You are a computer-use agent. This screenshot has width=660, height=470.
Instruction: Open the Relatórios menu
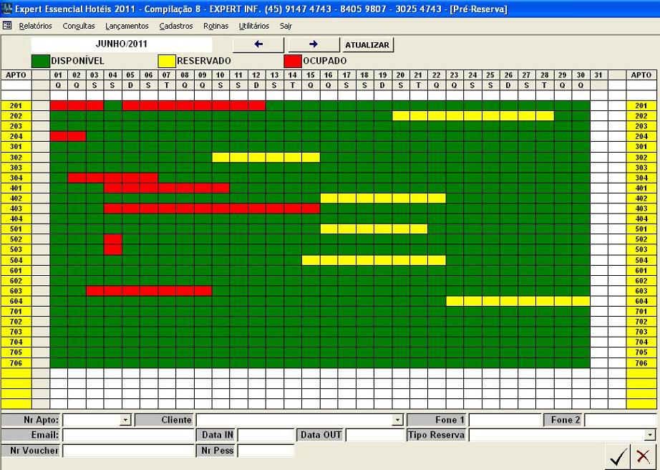click(36, 26)
